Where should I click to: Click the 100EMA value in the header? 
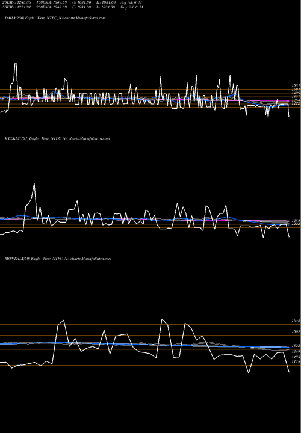tap(52, 2)
